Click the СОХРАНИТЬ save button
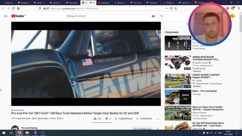 coord(144,119)
